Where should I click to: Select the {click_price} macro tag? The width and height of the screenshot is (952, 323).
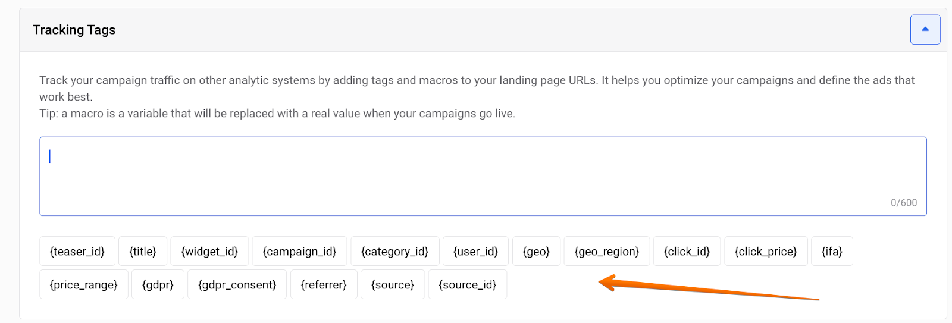click(x=766, y=252)
